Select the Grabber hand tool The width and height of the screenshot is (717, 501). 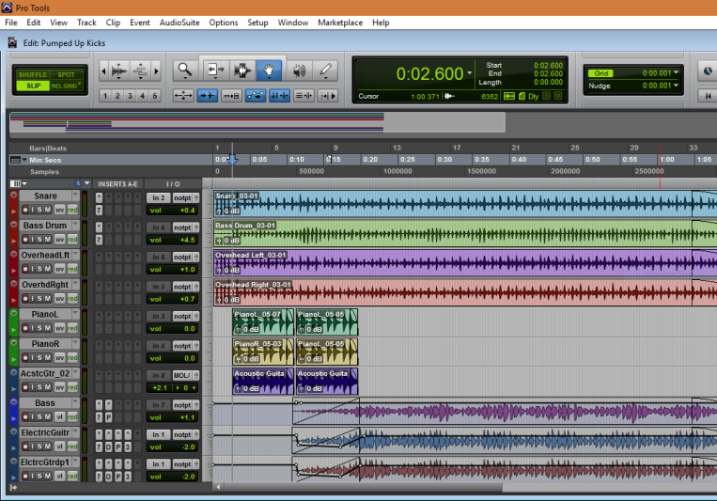(x=269, y=70)
